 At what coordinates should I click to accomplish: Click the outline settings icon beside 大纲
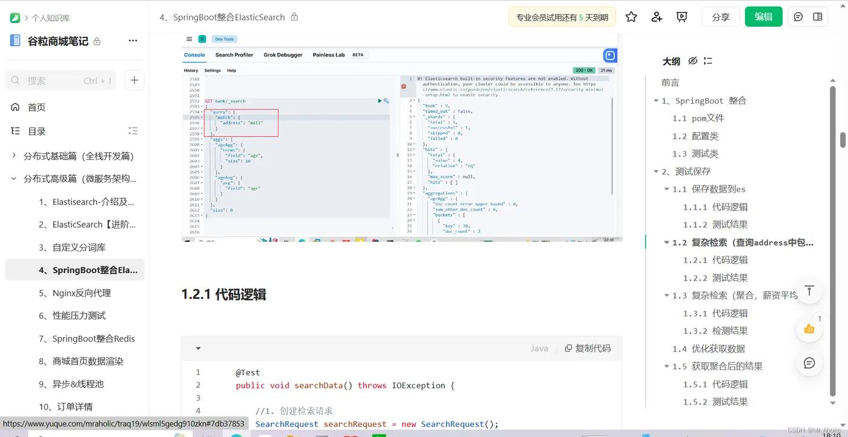708,61
